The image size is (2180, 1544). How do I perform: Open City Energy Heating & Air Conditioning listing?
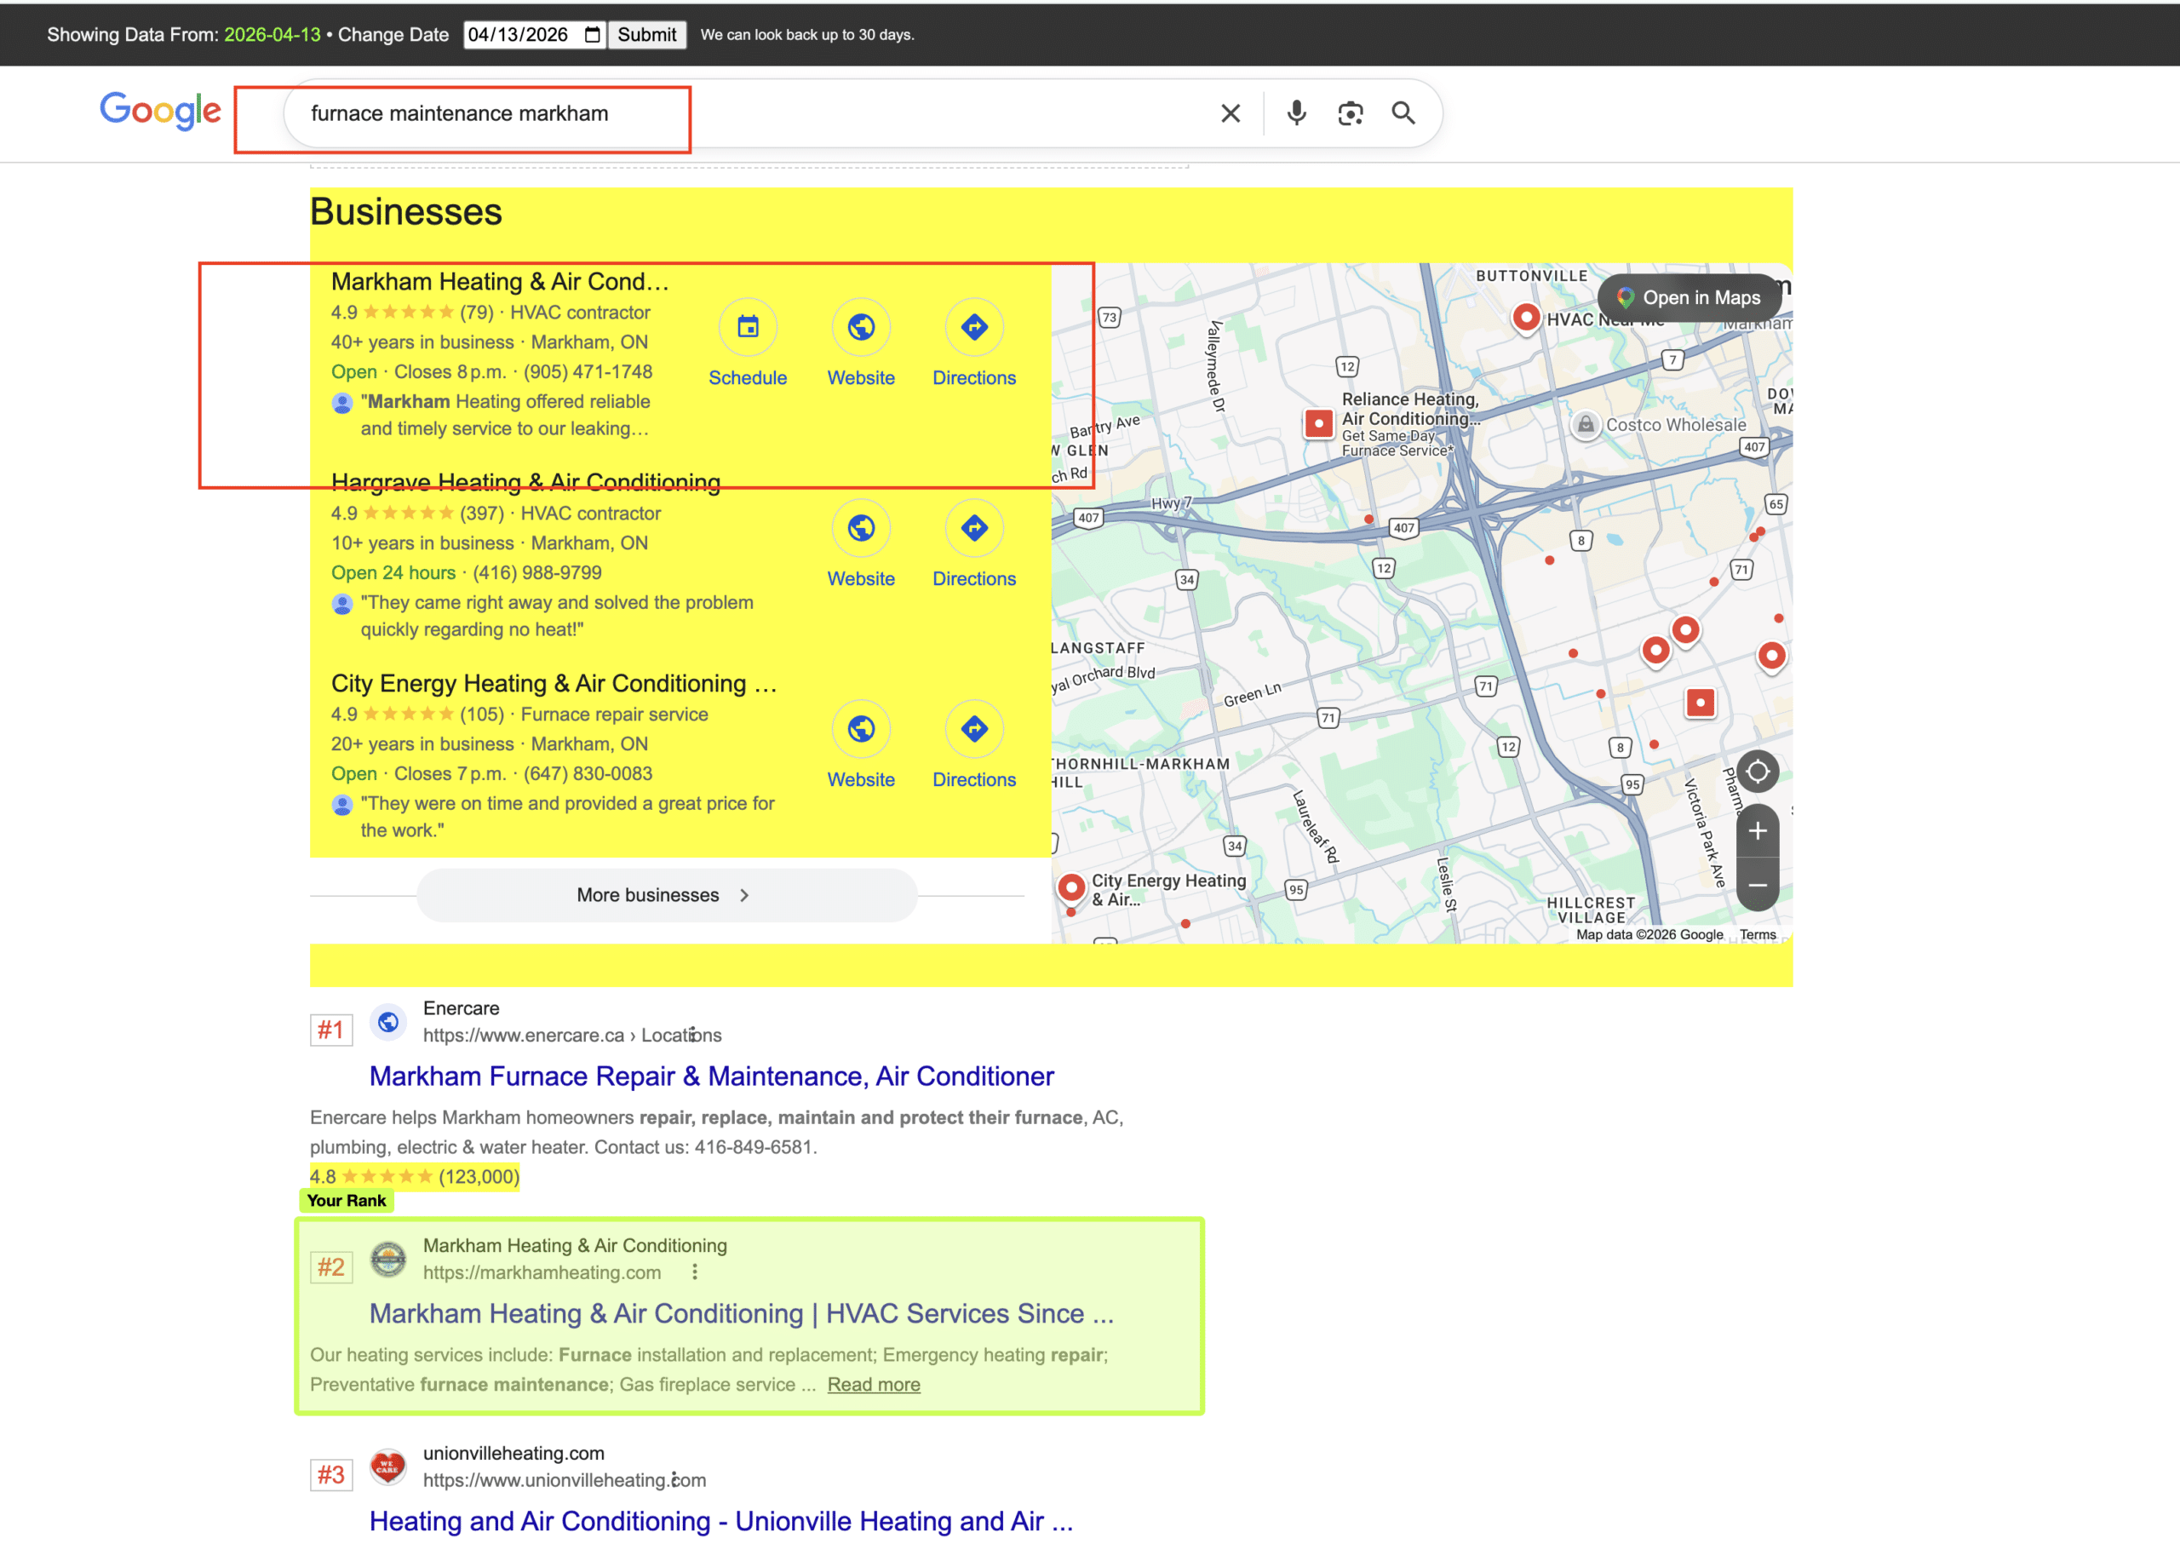click(x=554, y=684)
